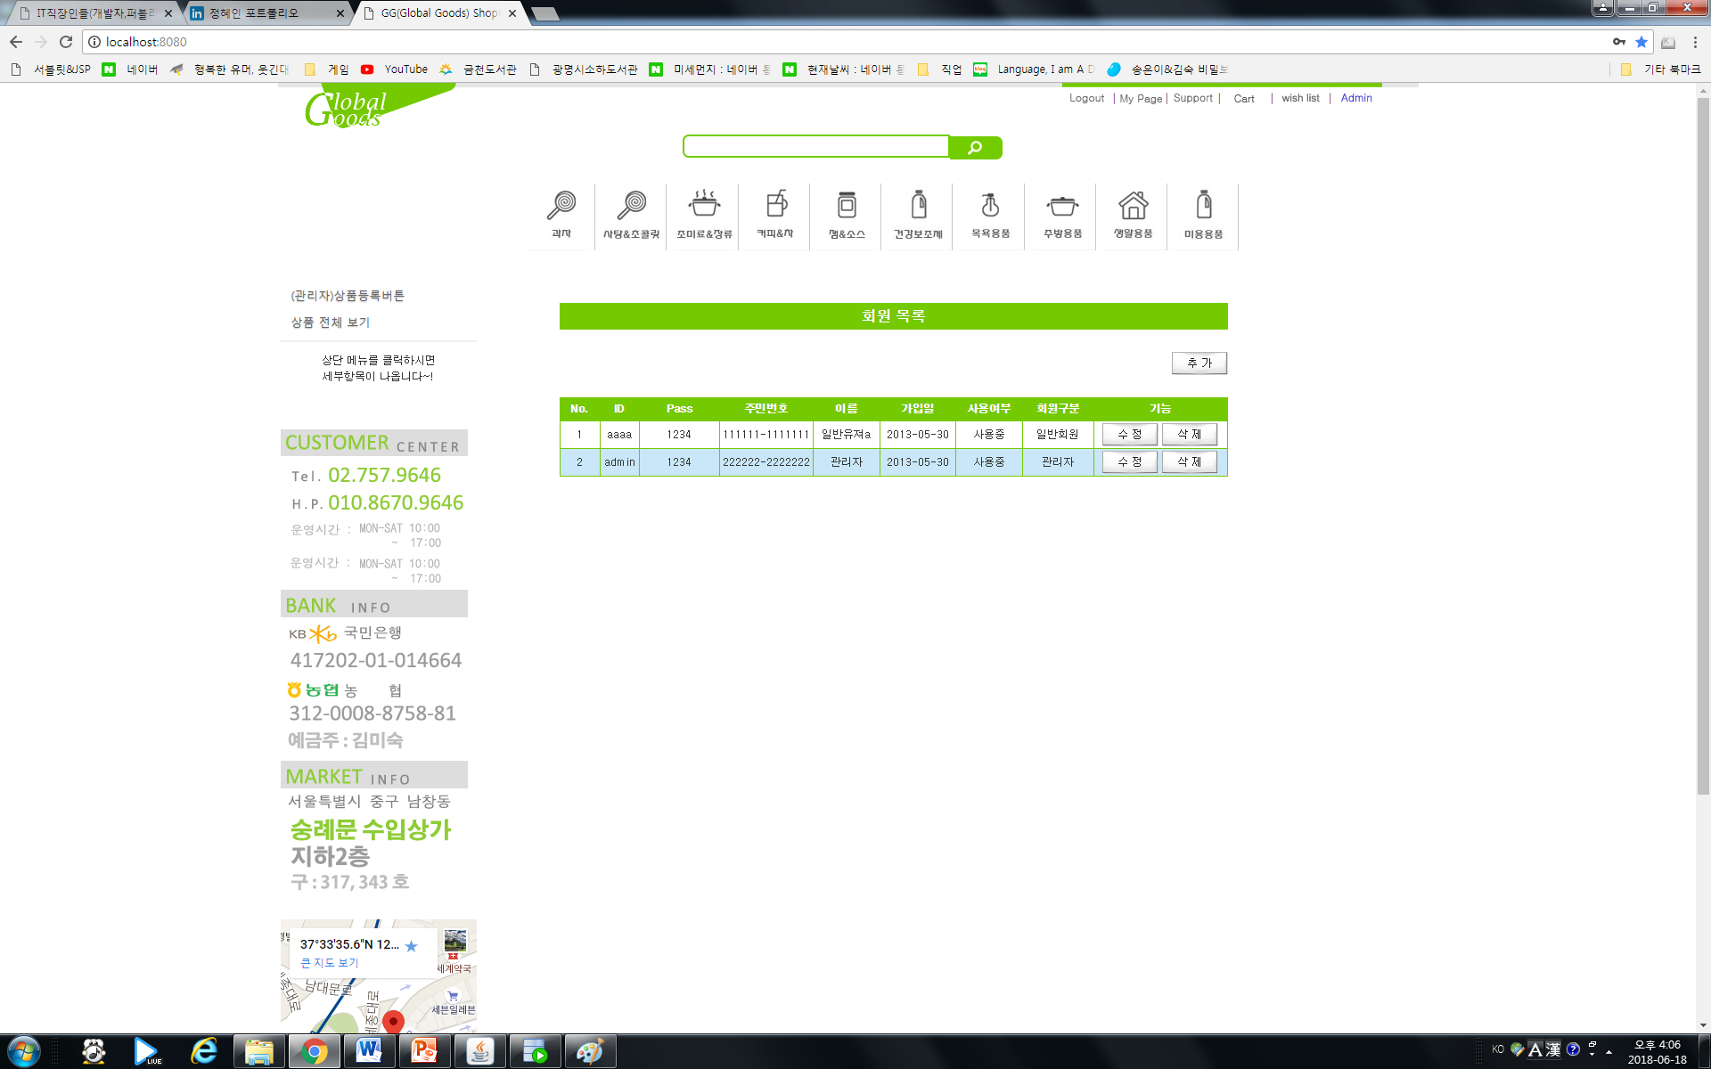The width and height of the screenshot is (1711, 1069).
Task: Open the Admin link in top menu
Action: (x=1355, y=98)
